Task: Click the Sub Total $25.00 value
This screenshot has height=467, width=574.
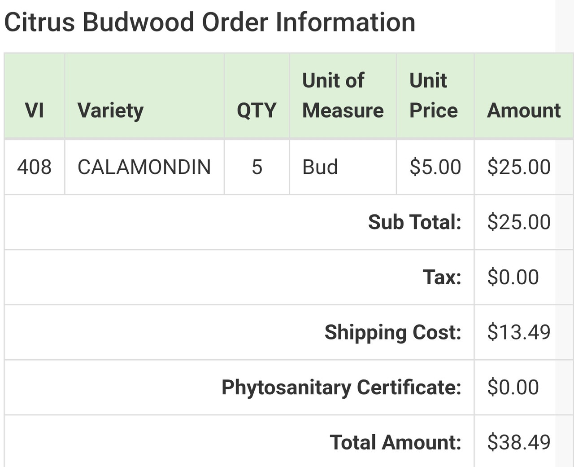Action: (x=518, y=222)
